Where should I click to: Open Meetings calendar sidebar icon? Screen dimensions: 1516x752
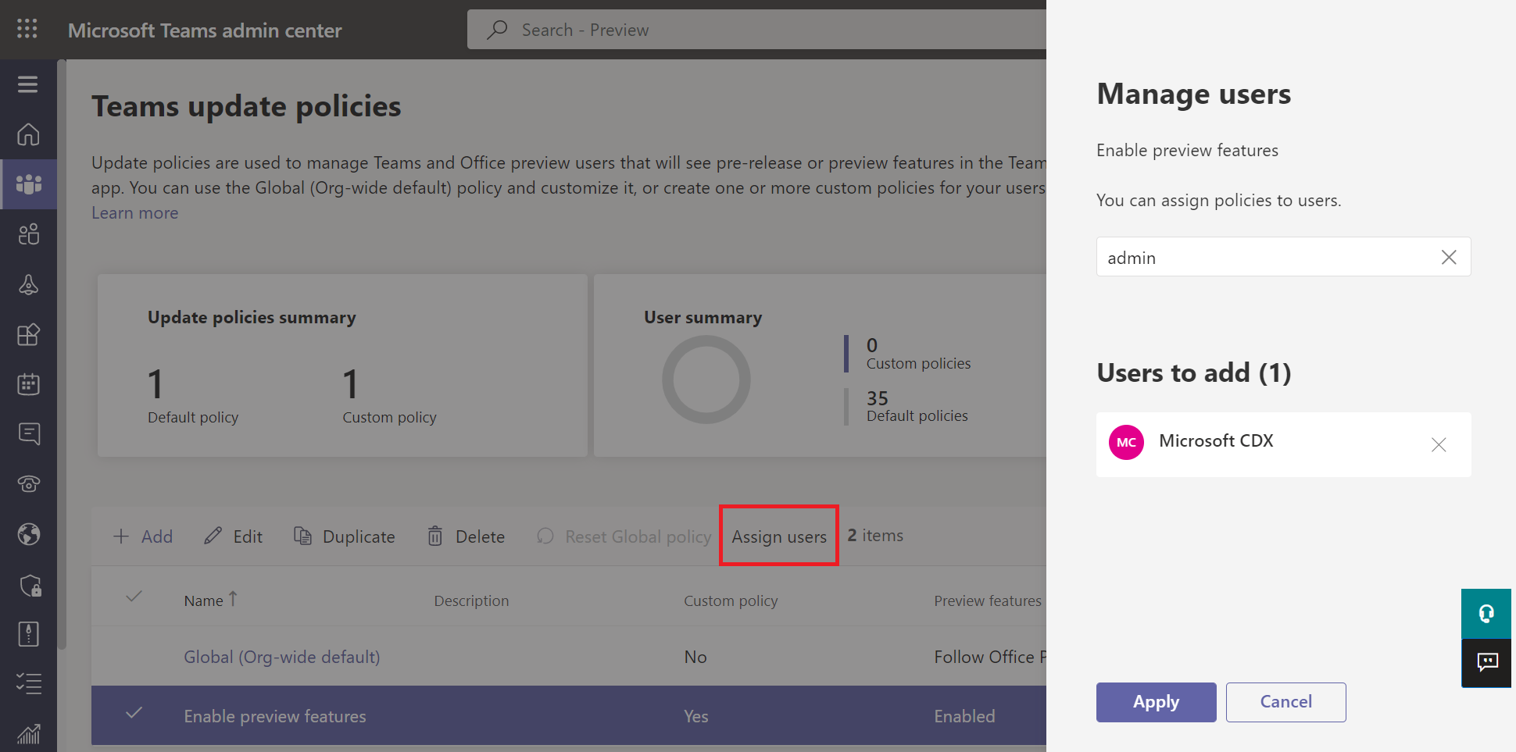pos(28,384)
